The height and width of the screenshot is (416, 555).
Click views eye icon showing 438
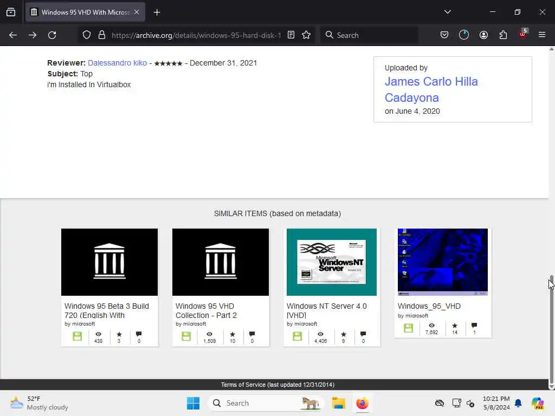pyautogui.click(x=99, y=334)
